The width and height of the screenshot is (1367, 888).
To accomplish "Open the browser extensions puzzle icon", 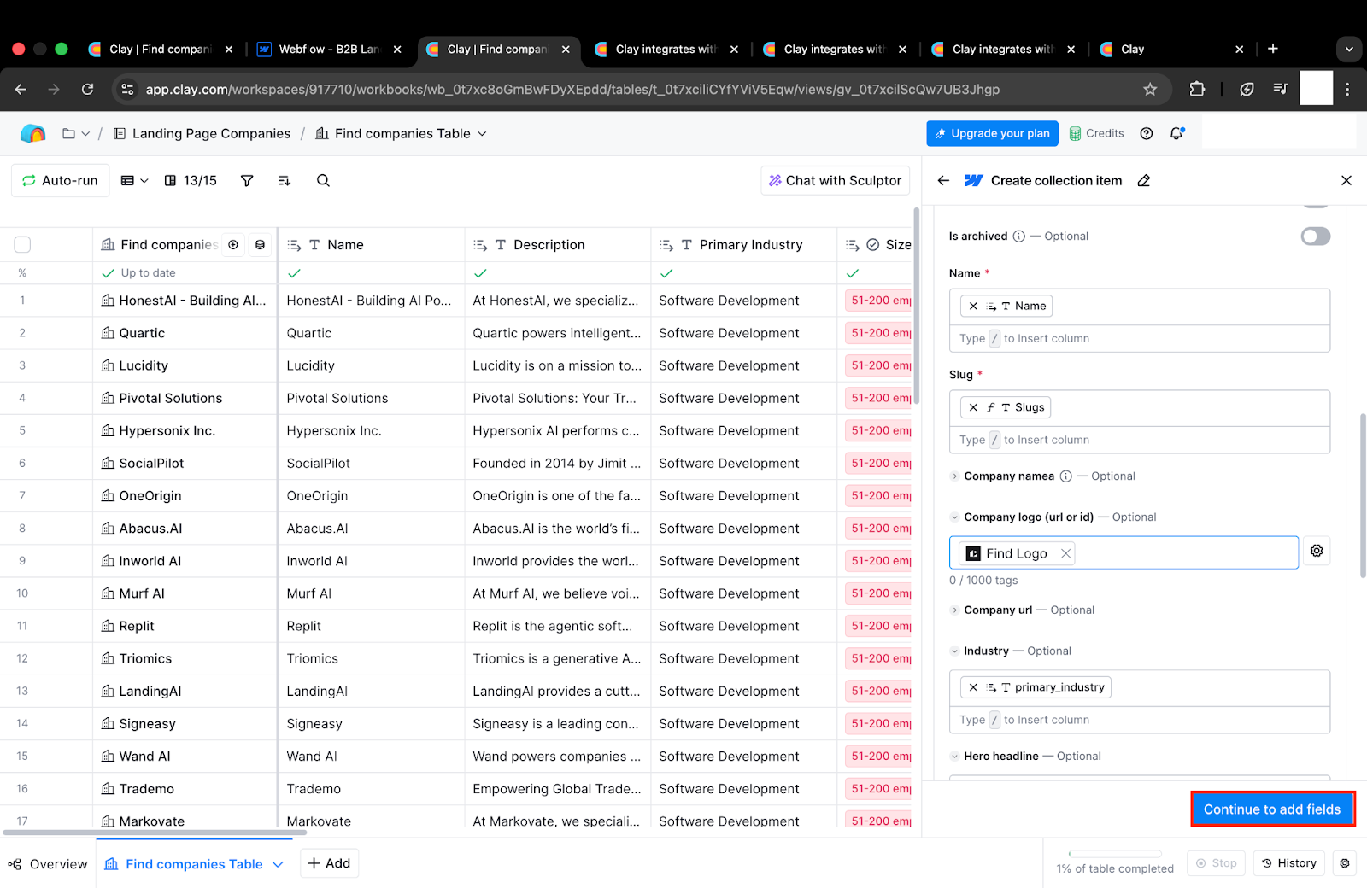I will [1197, 89].
